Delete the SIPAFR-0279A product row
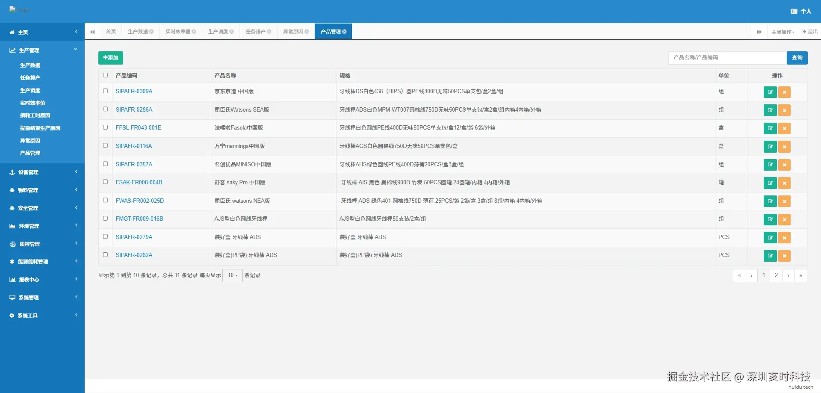Viewport: 821px width, 393px height. (x=784, y=237)
